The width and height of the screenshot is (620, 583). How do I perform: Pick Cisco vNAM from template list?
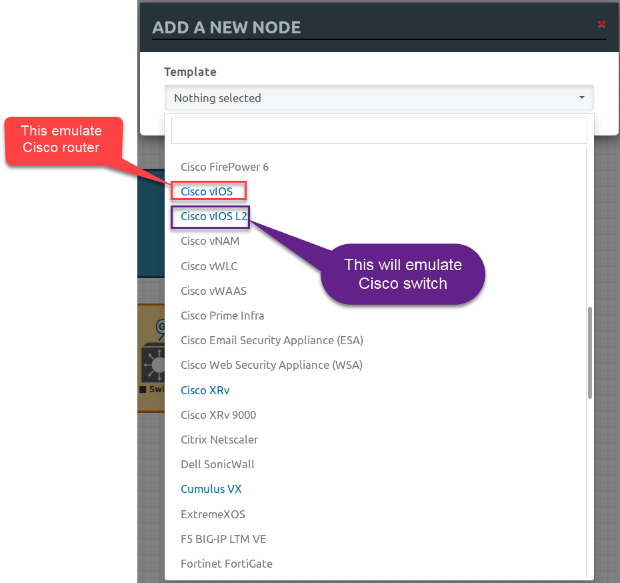[x=210, y=241]
